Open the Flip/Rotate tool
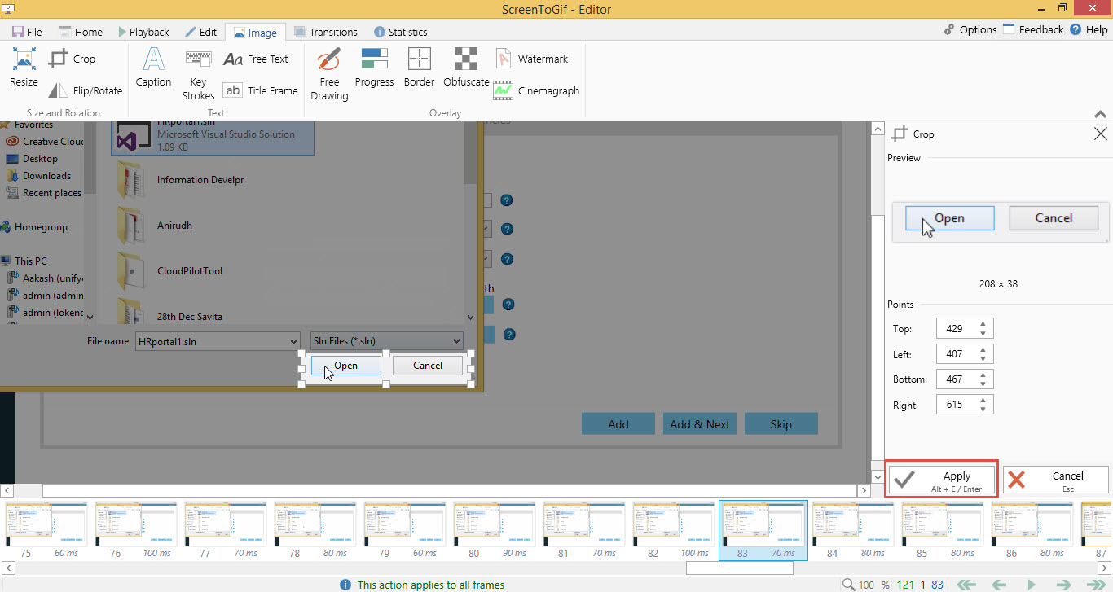The height and width of the screenshot is (592, 1113). [85, 90]
